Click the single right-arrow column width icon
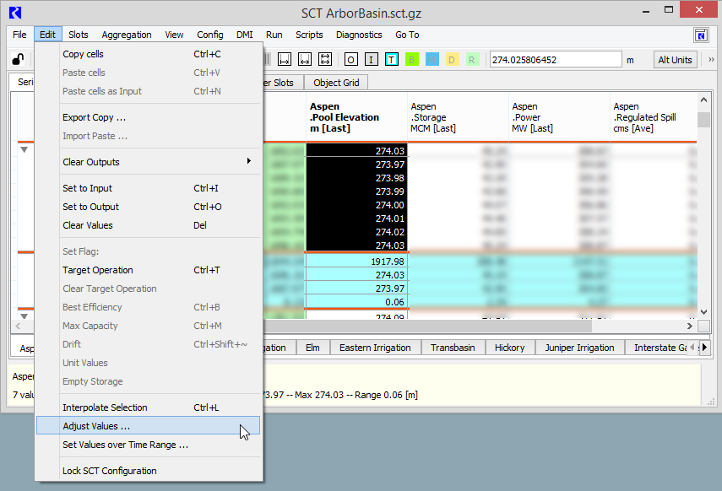The height and width of the screenshot is (491, 722). (285, 60)
